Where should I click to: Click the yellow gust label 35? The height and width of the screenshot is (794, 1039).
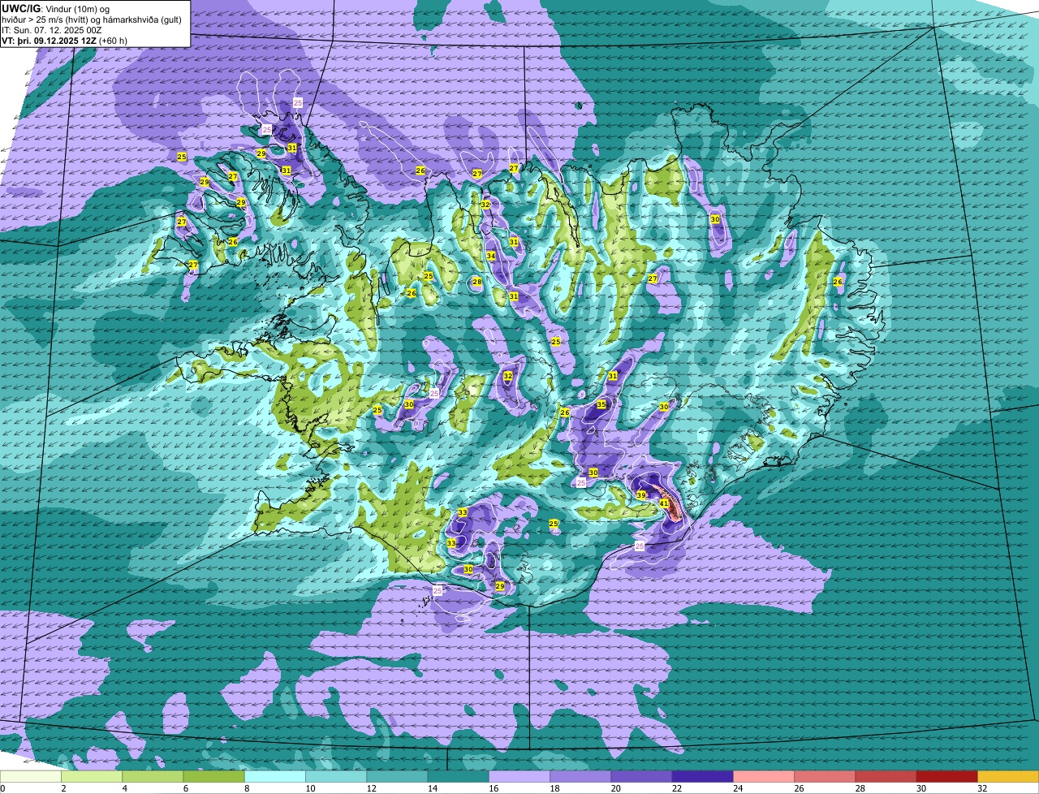pyautogui.click(x=601, y=404)
